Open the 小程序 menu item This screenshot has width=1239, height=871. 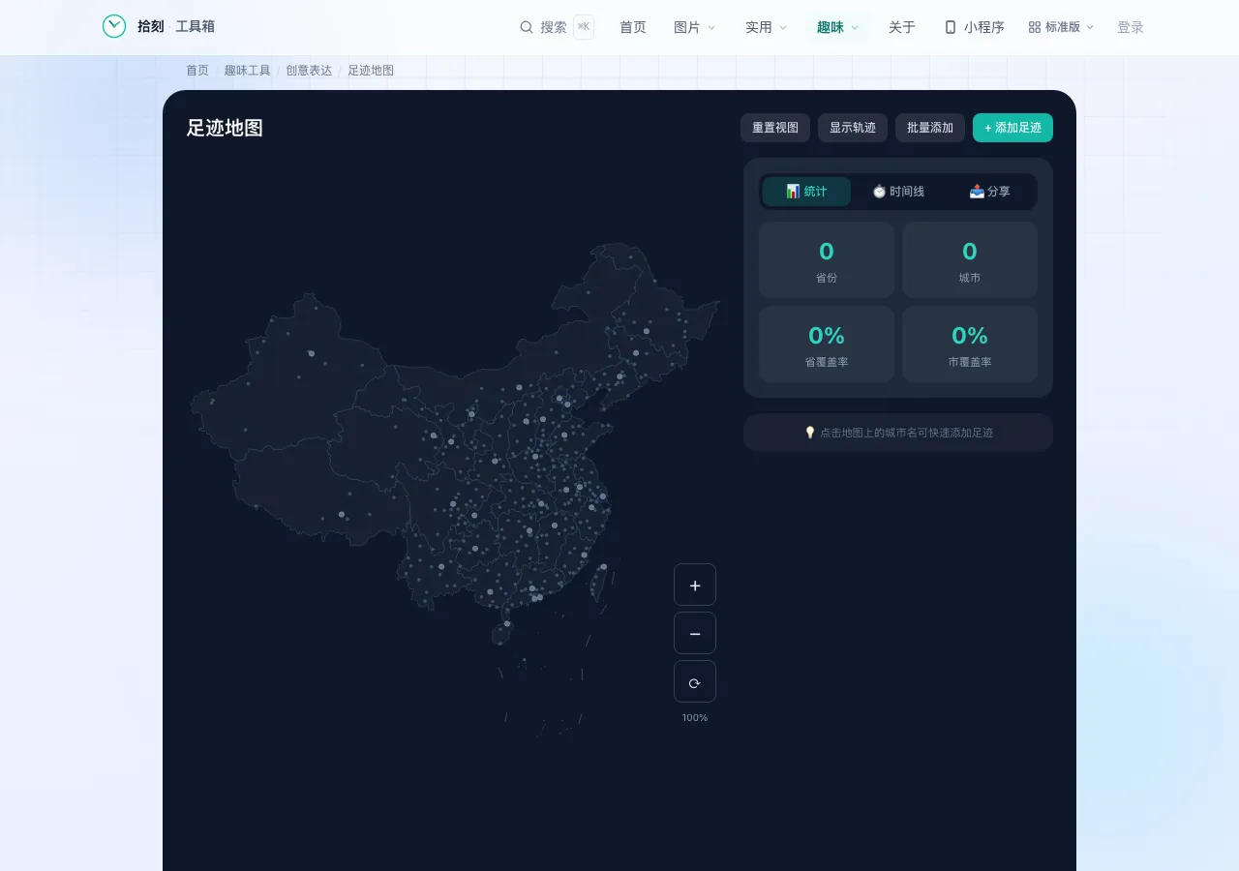975,27
